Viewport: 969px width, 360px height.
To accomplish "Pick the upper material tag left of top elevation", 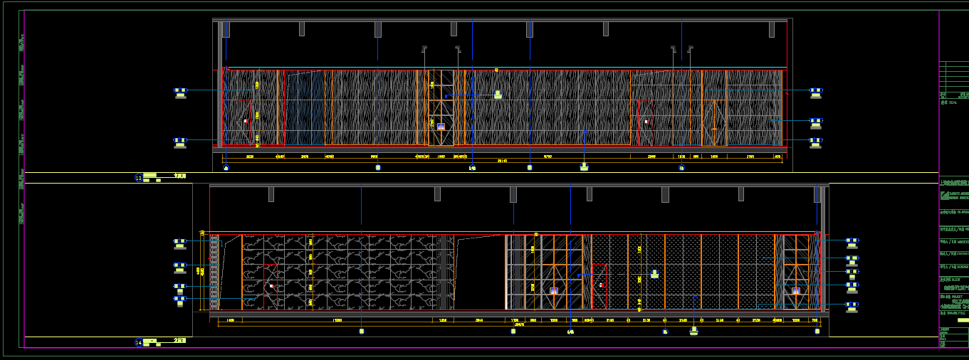I will 181,92.
